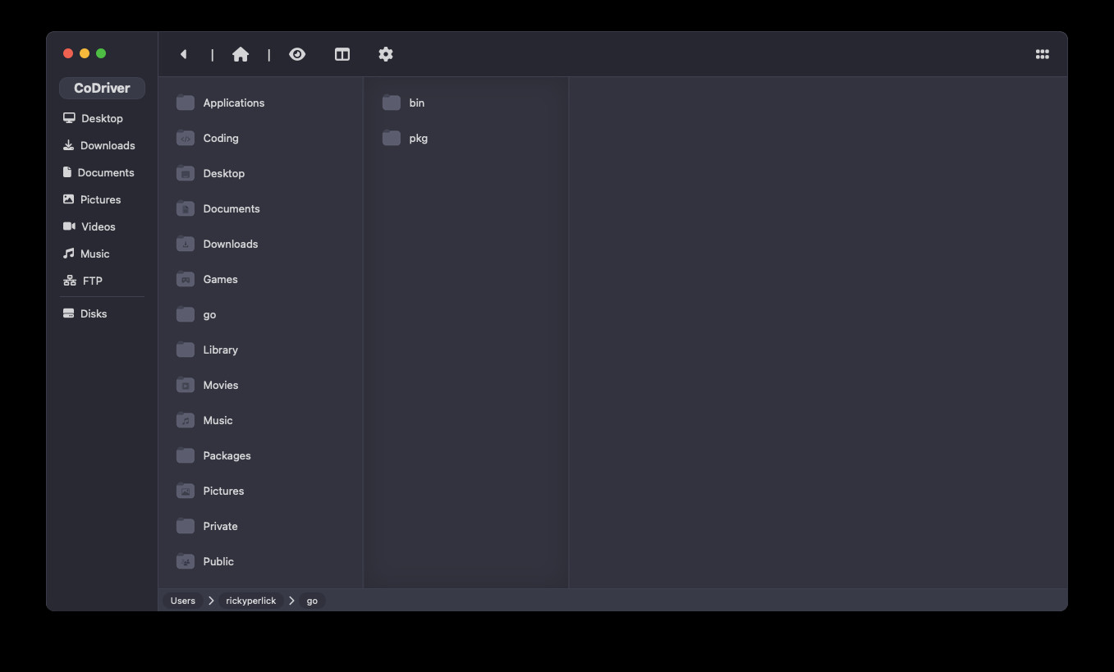Click the Coding folder icon
This screenshot has width=1114, height=672.
point(186,138)
